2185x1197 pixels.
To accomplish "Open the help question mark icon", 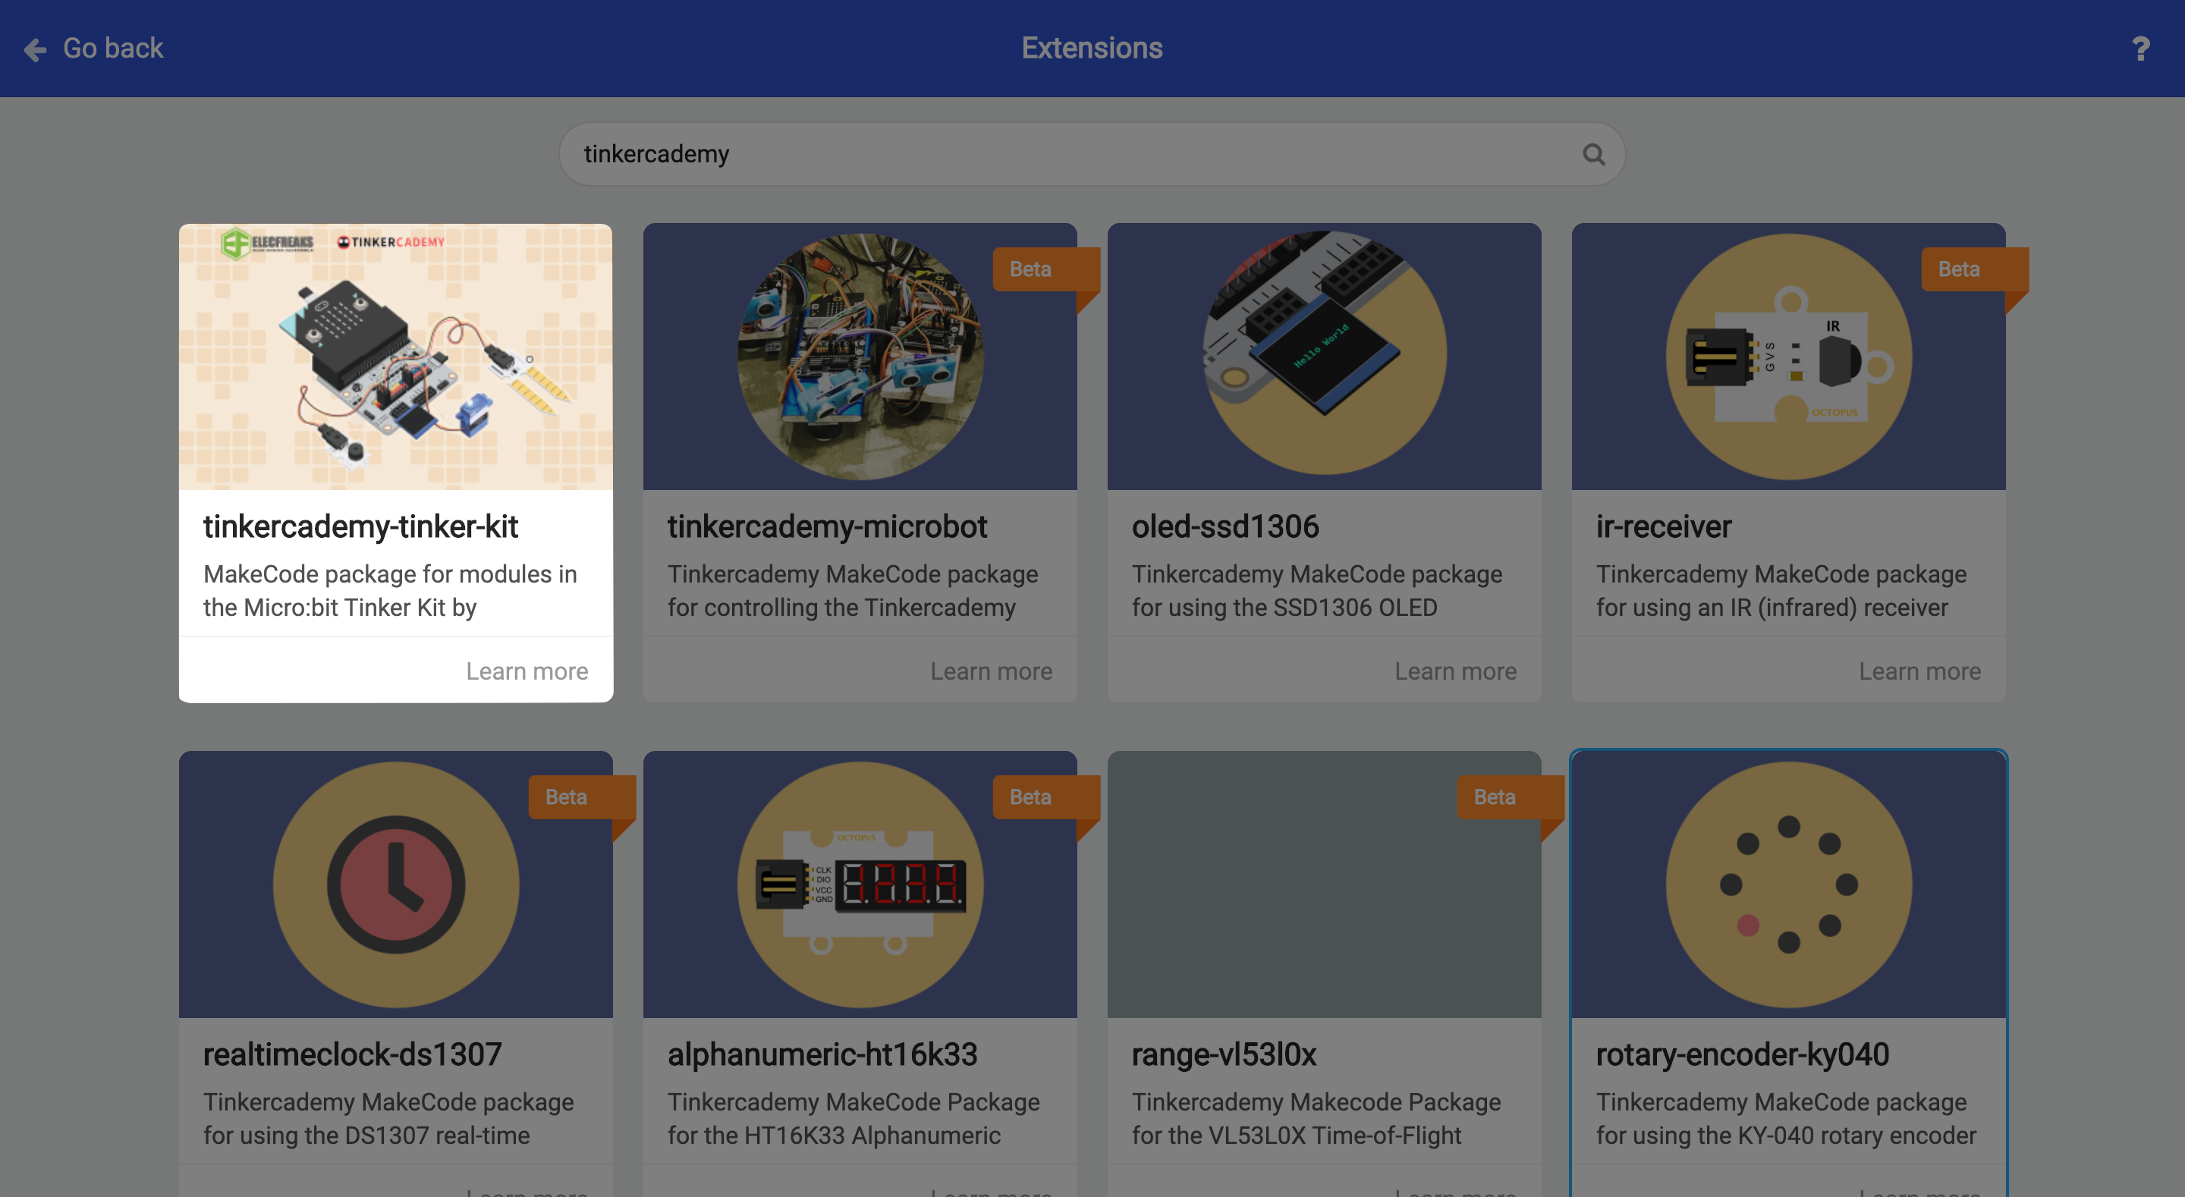I will coord(2140,49).
